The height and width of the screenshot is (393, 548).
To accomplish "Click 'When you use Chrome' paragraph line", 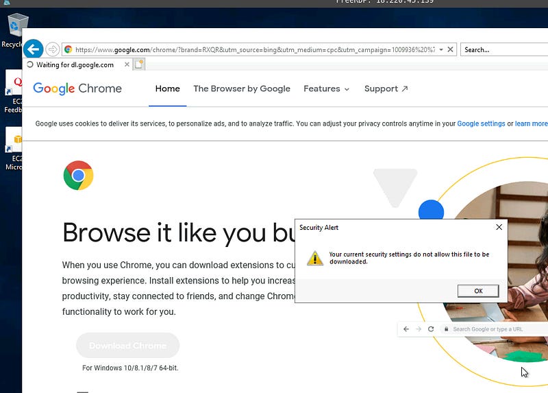I will [179, 265].
